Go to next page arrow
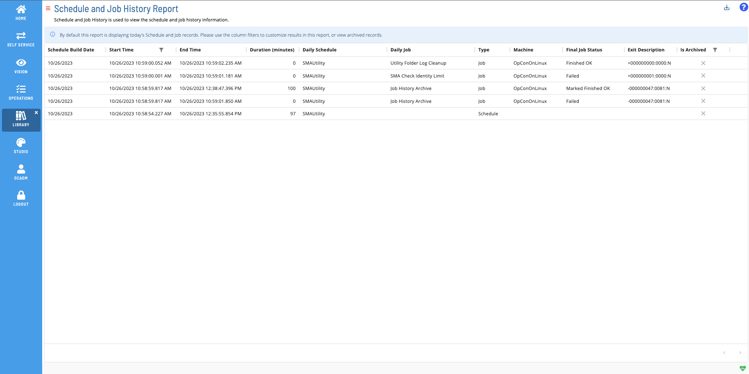 [x=740, y=353]
